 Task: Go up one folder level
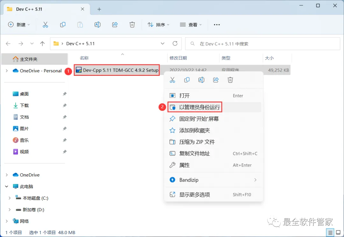click(x=42, y=44)
